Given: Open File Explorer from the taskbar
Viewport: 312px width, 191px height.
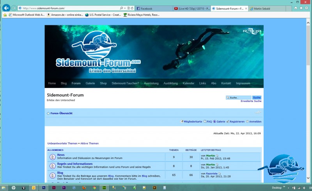Looking at the screenshot, I should (x=4, y=187).
